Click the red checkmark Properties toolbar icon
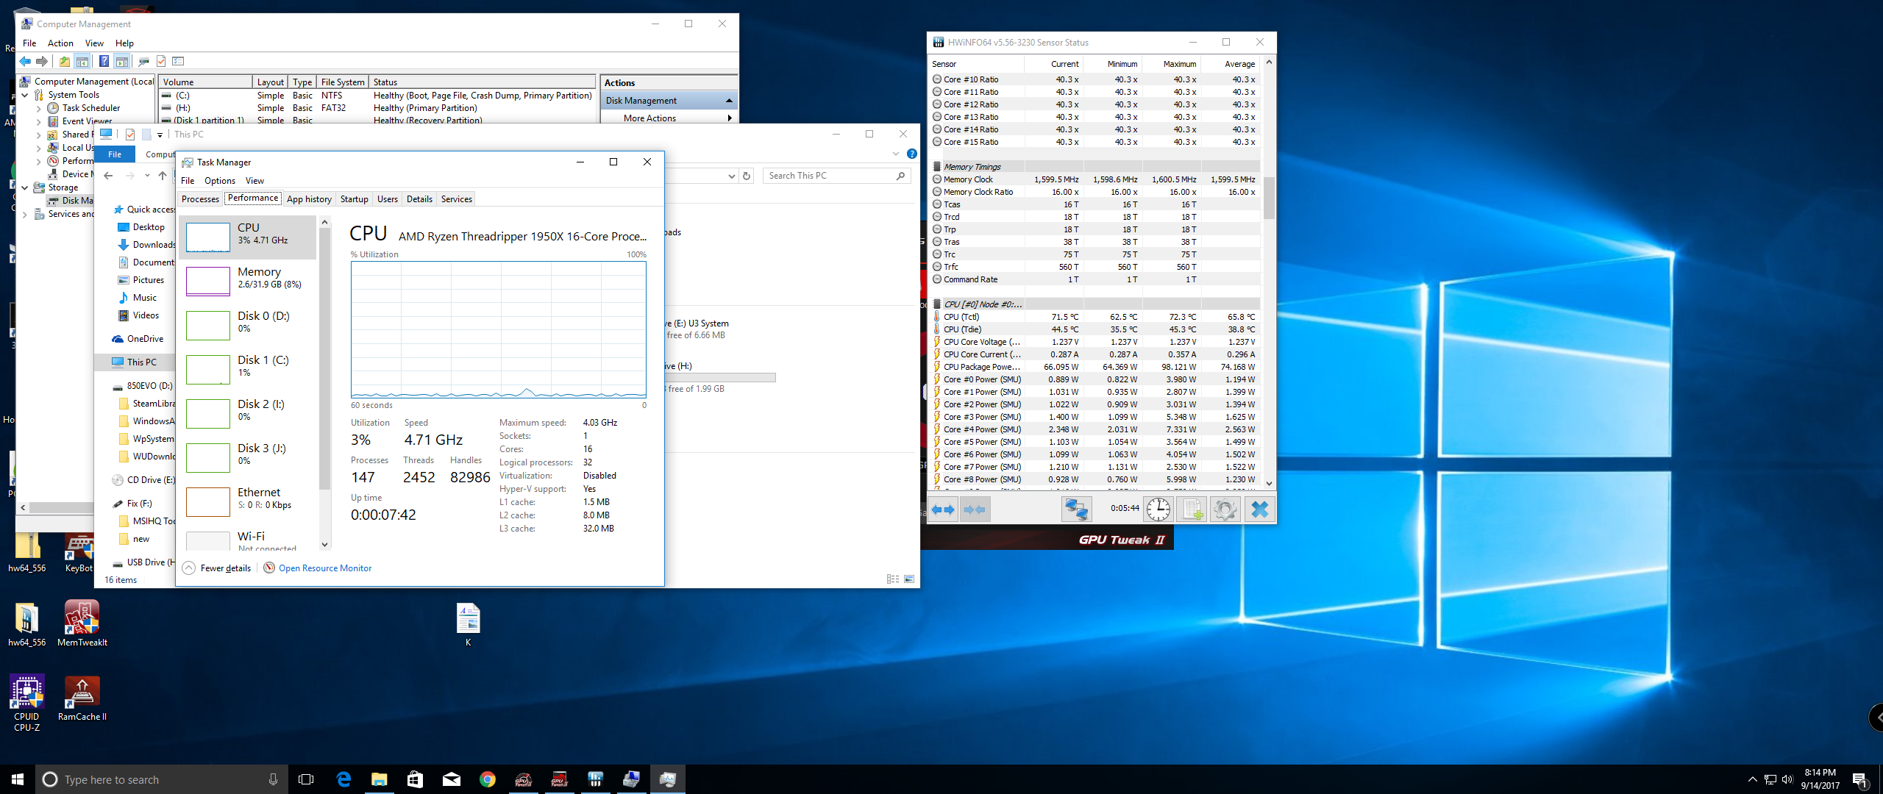This screenshot has height=794, width=1883. 161,61
